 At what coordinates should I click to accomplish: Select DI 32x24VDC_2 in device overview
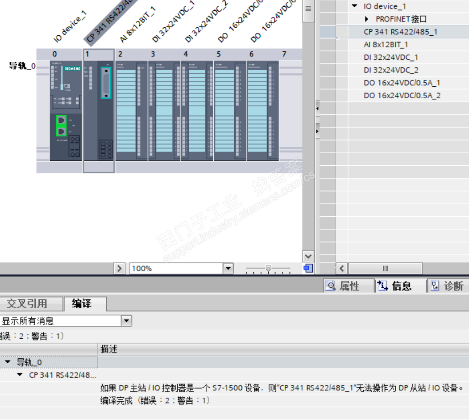pyautogui.click(x=391, y=70)
